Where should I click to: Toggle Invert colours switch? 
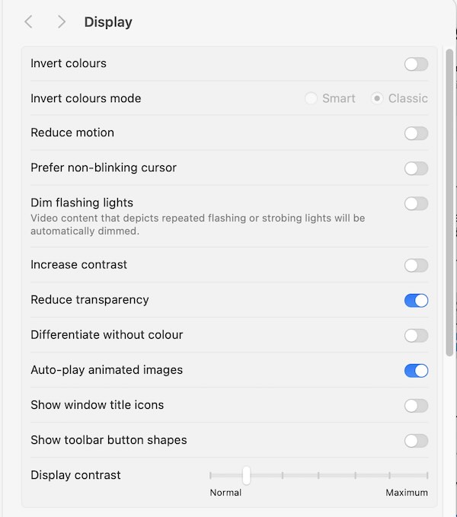tap(416, 64)
